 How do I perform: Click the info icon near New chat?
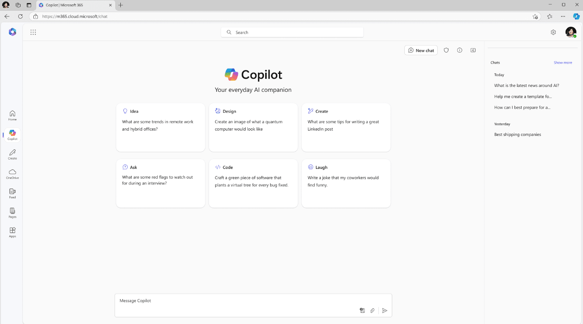(460, 50)
